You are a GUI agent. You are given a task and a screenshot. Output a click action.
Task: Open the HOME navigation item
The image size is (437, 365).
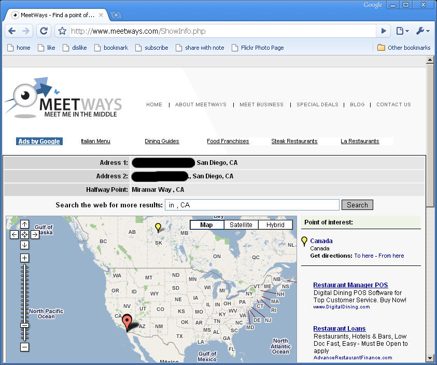tap(154, 105)
